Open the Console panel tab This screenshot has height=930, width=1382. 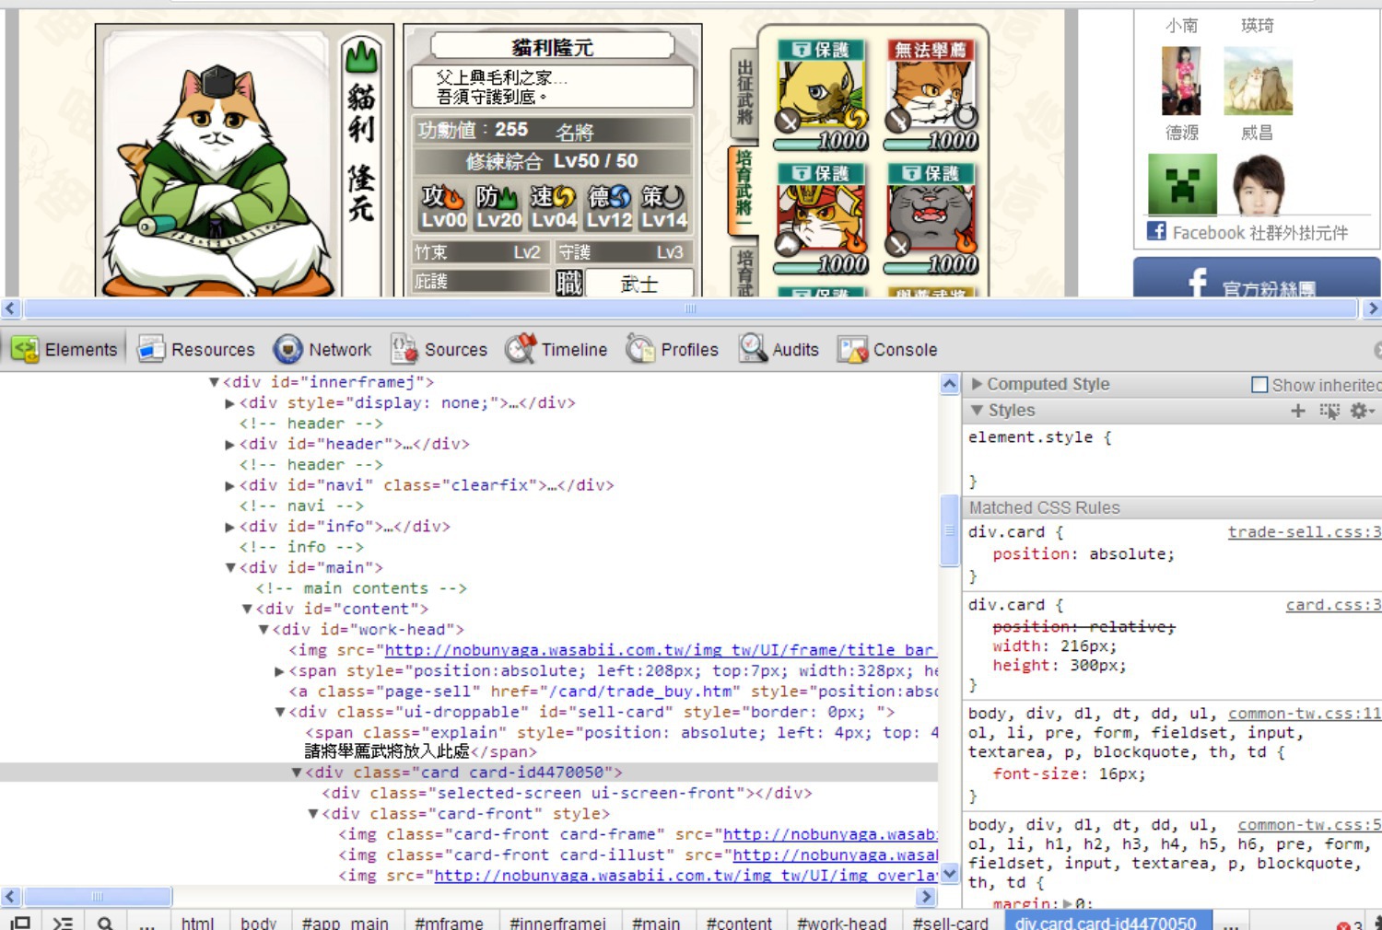888,350
